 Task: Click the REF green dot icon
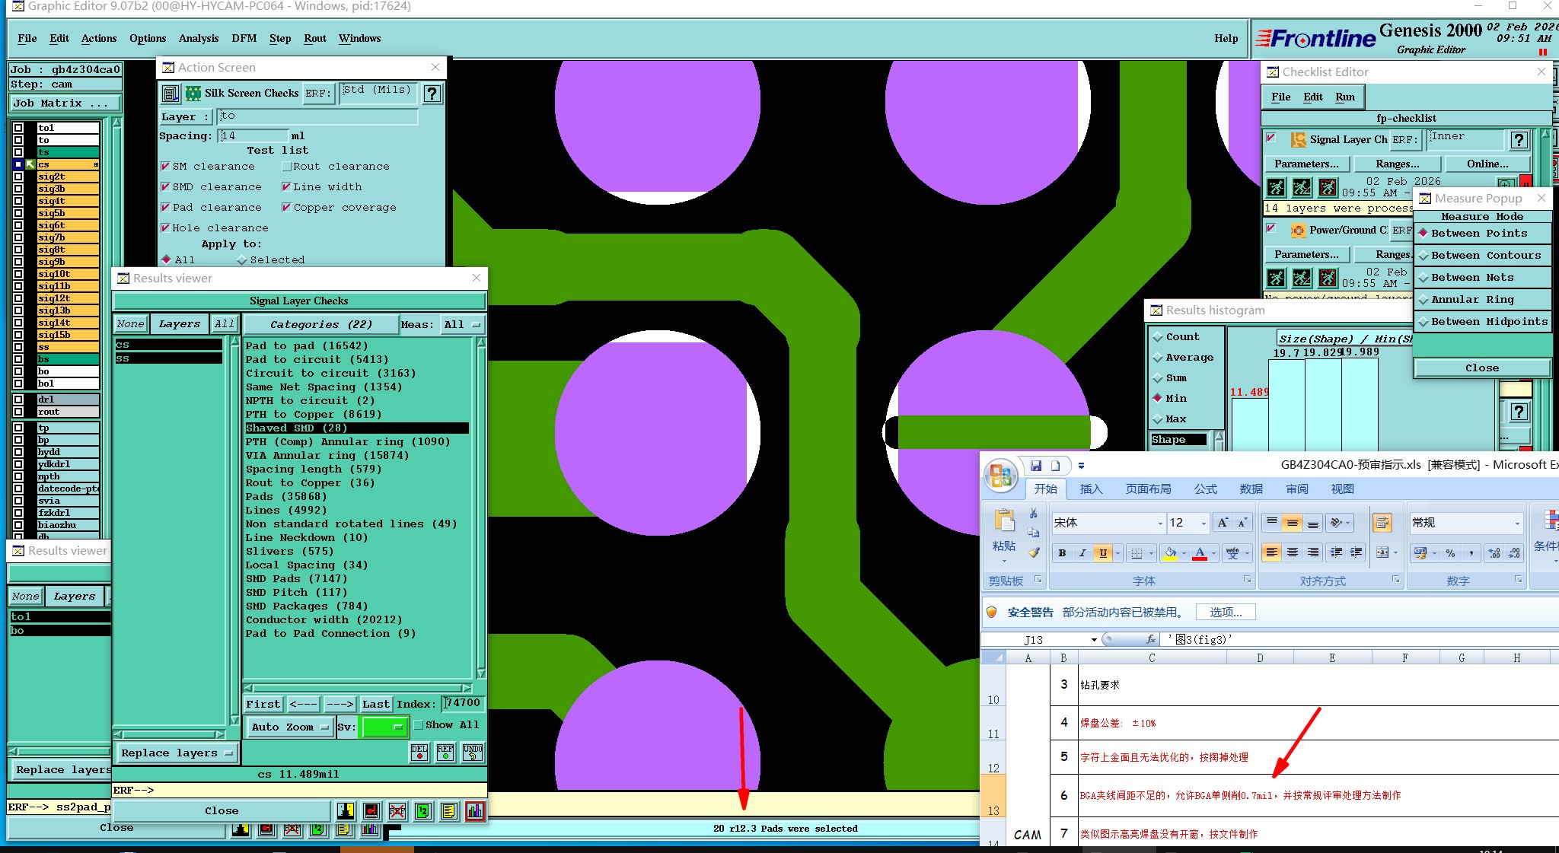[x=445, y=753]
